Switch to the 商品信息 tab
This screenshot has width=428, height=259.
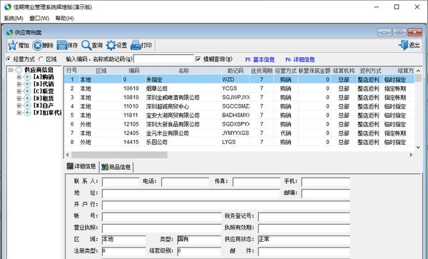116,167
